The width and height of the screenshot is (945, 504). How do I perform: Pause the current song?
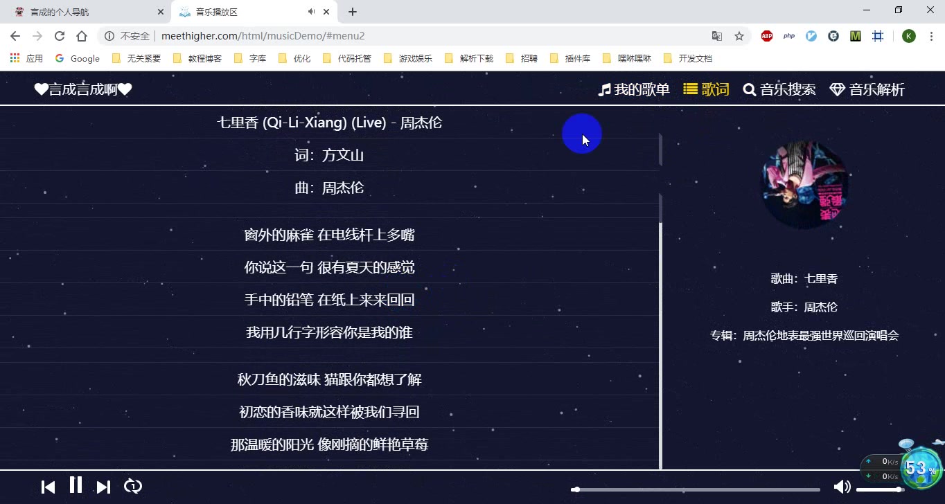[76, 485]
